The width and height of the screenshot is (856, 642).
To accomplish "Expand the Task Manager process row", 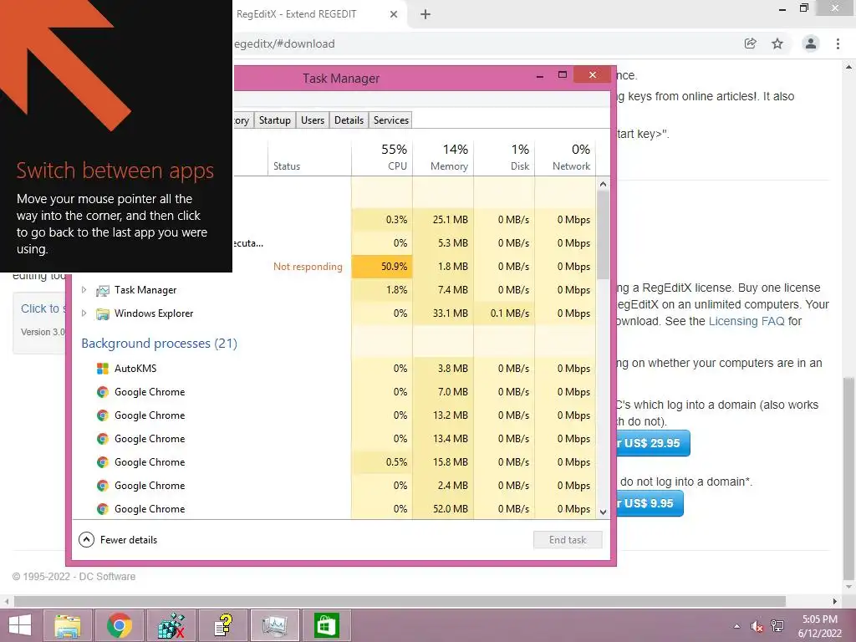I will click(x=84, y=290).
